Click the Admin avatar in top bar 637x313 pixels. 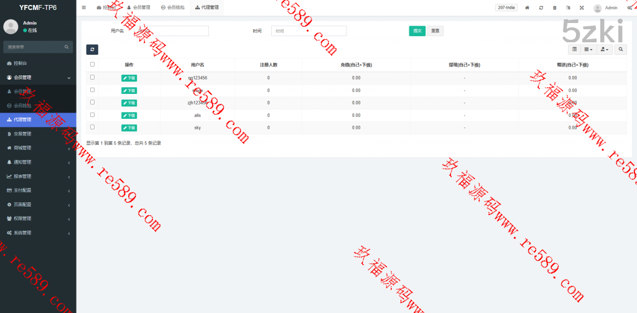pos(598,8)
